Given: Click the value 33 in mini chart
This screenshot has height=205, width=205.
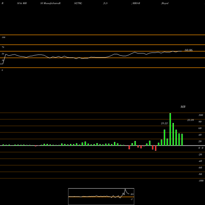Looking at the screenshot, I should coord(132,194).
